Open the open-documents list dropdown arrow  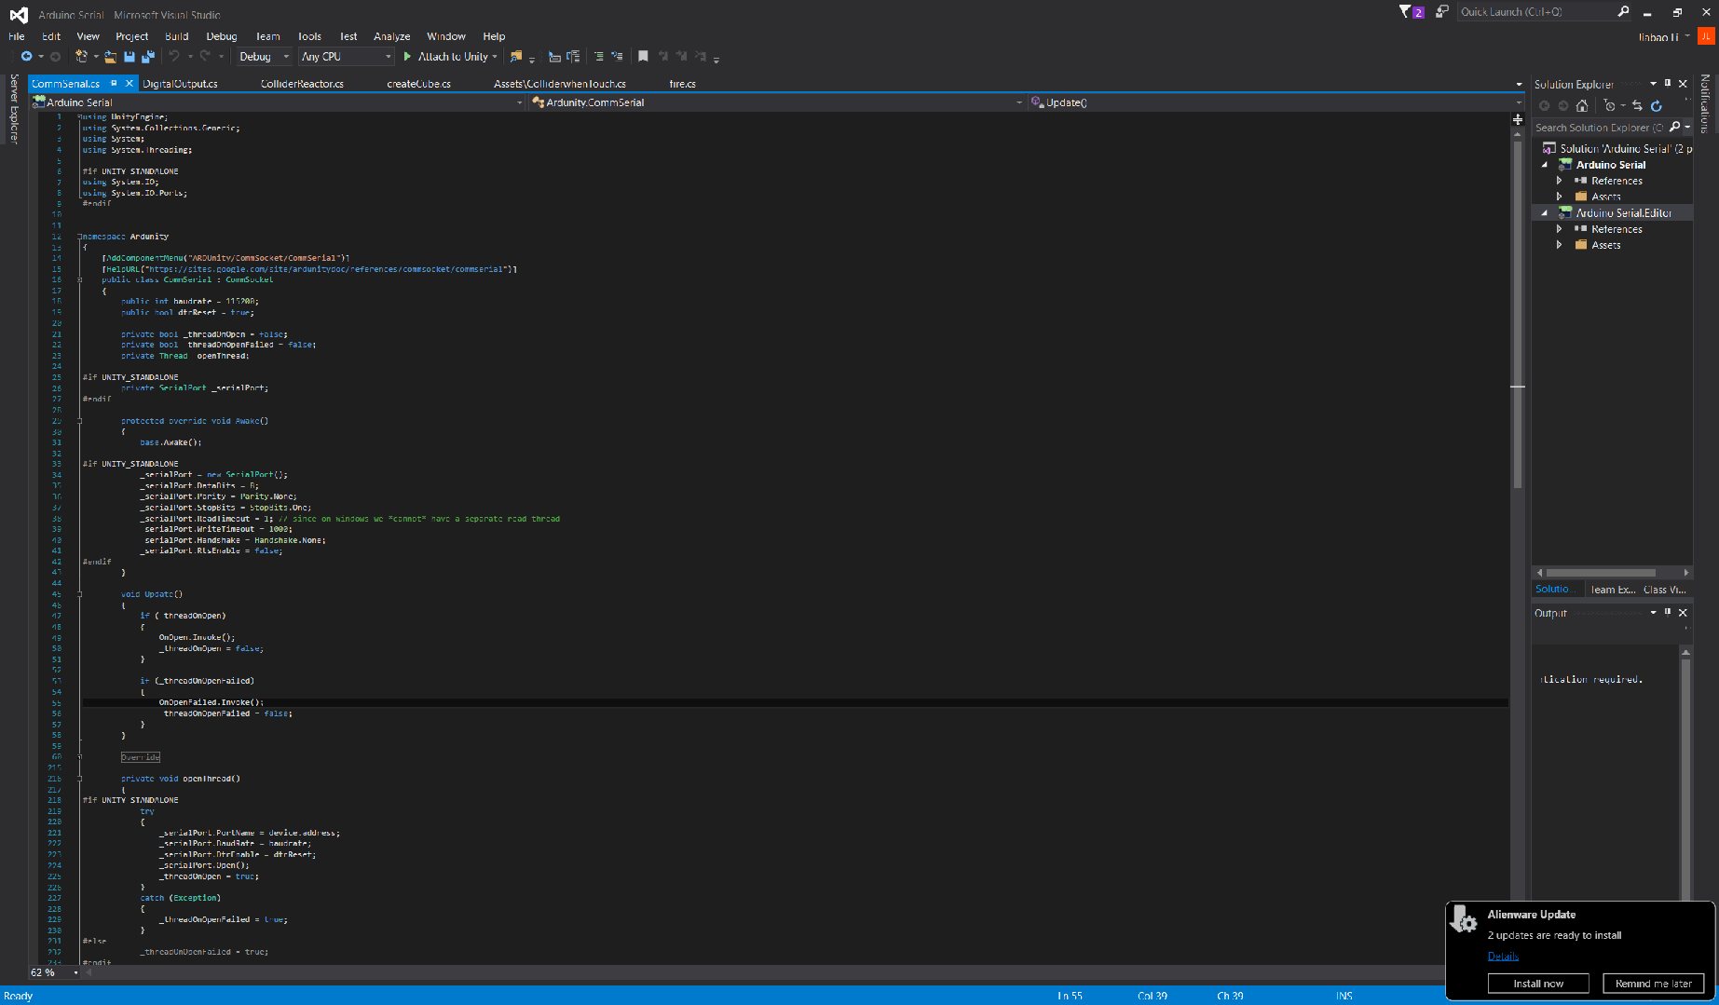(1520, 85)
